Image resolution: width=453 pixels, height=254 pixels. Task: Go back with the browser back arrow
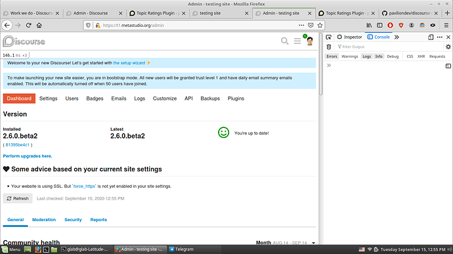(7, 26)
